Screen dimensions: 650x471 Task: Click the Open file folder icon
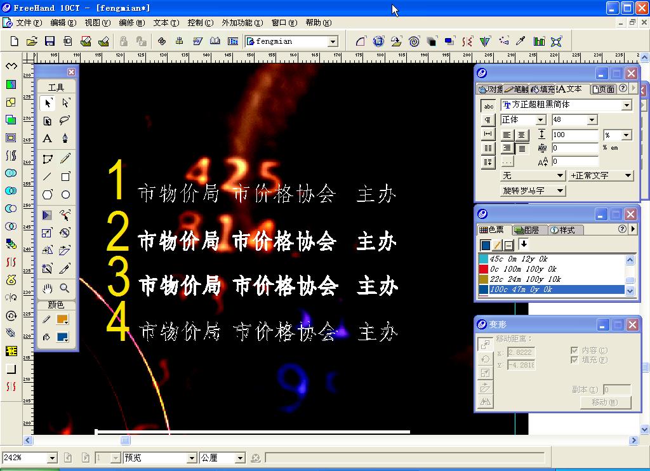pos(32,41)
